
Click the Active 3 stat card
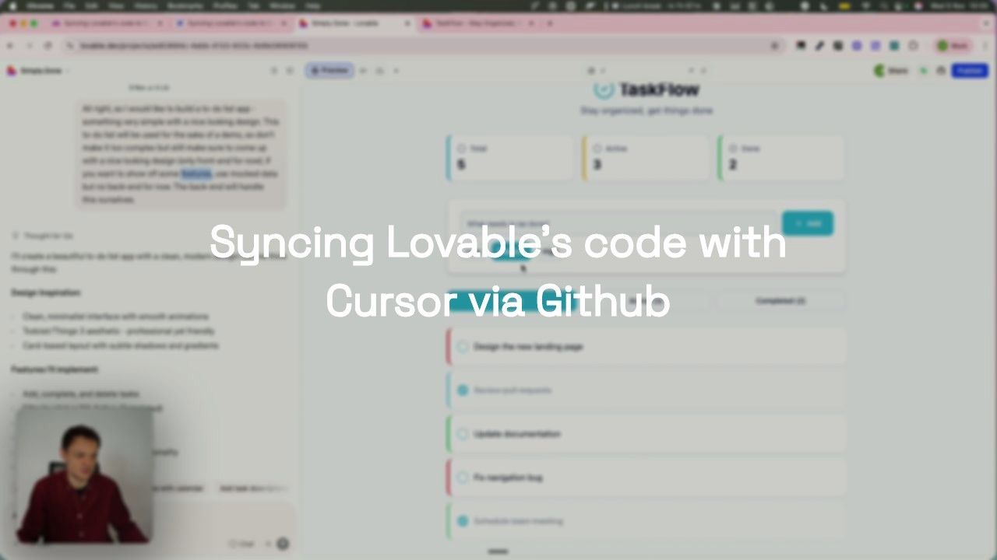click(x=646, y=158)
